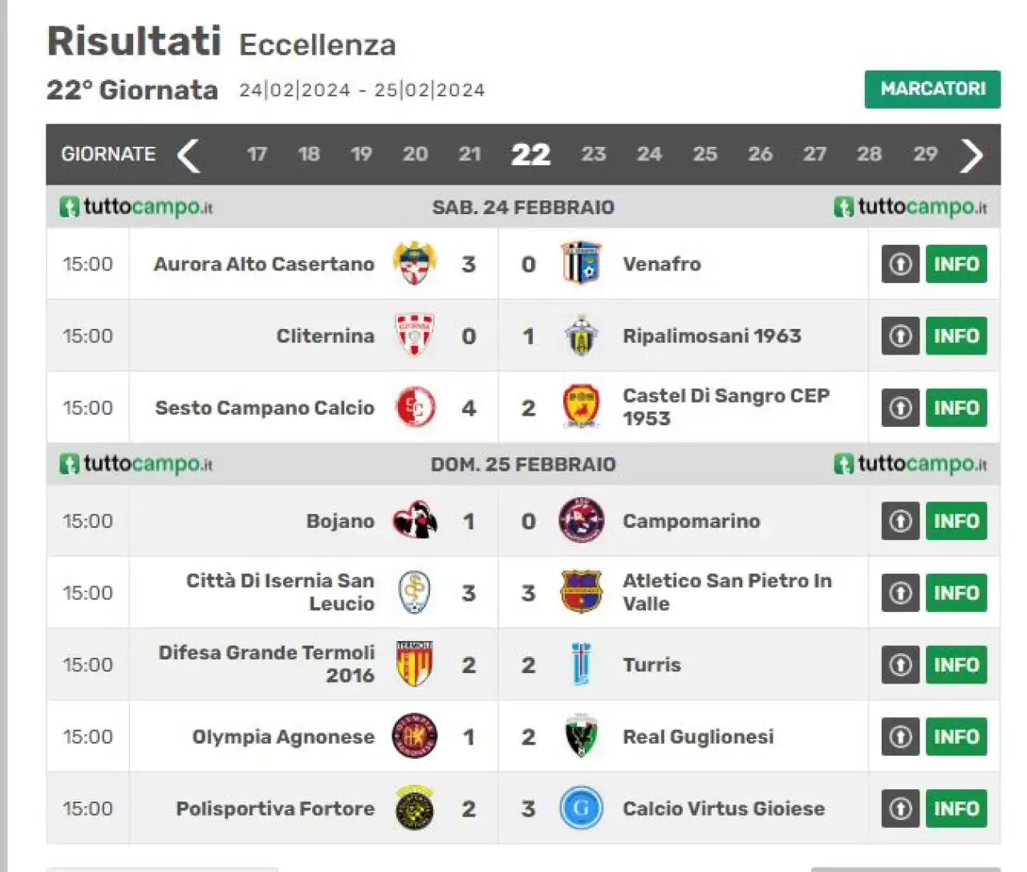1027x872 pixels.
Task: Select the upload icon for Bojano match
Action: pos(900,521)
